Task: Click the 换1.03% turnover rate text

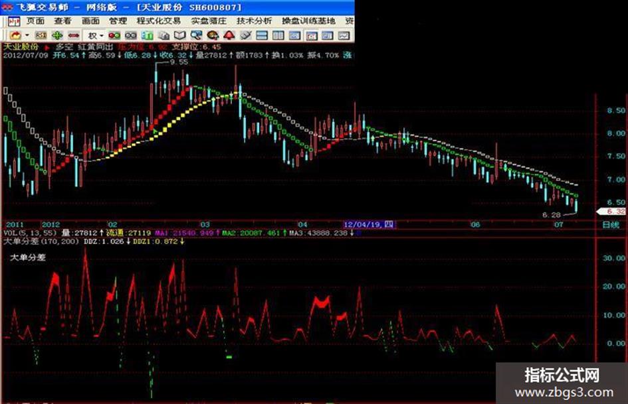Action: (x=287, y=55)
